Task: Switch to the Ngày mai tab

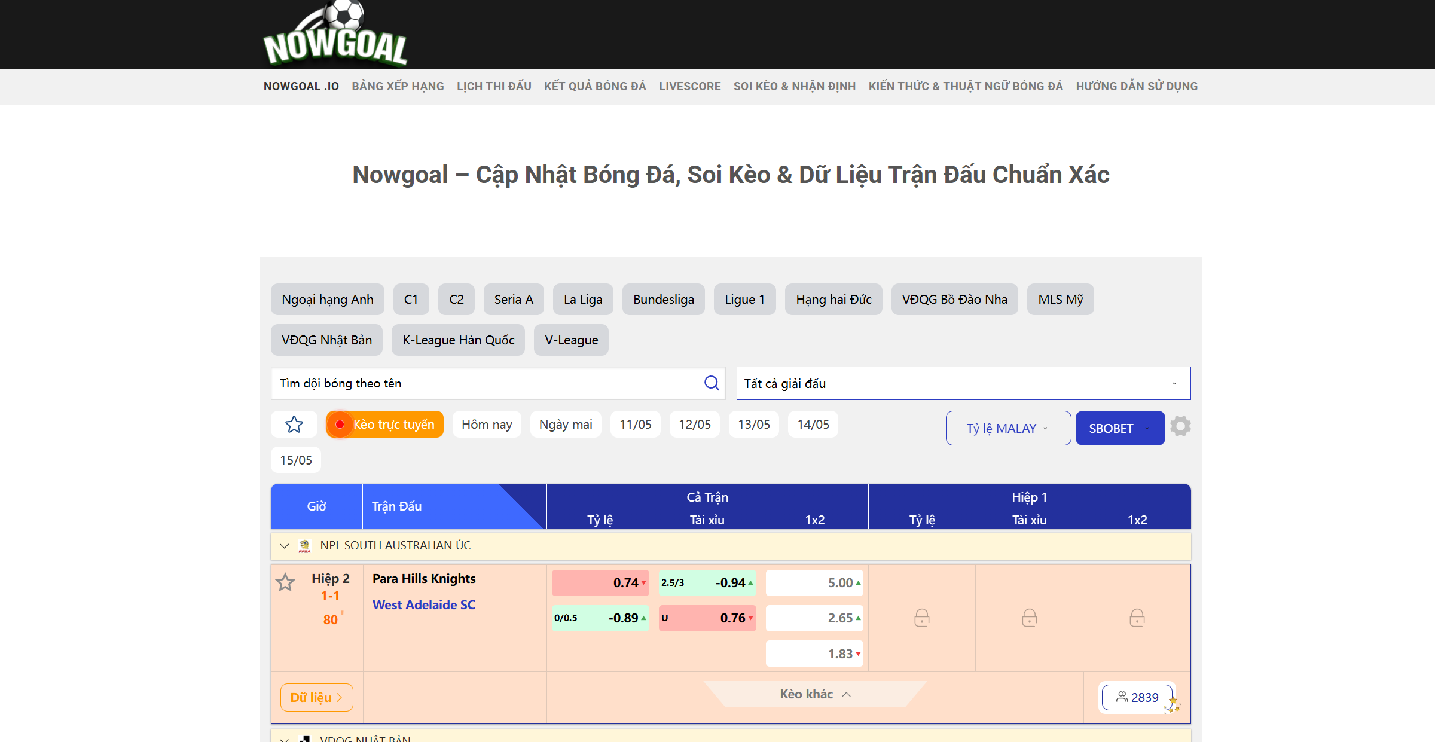Action: pos(566,425)
